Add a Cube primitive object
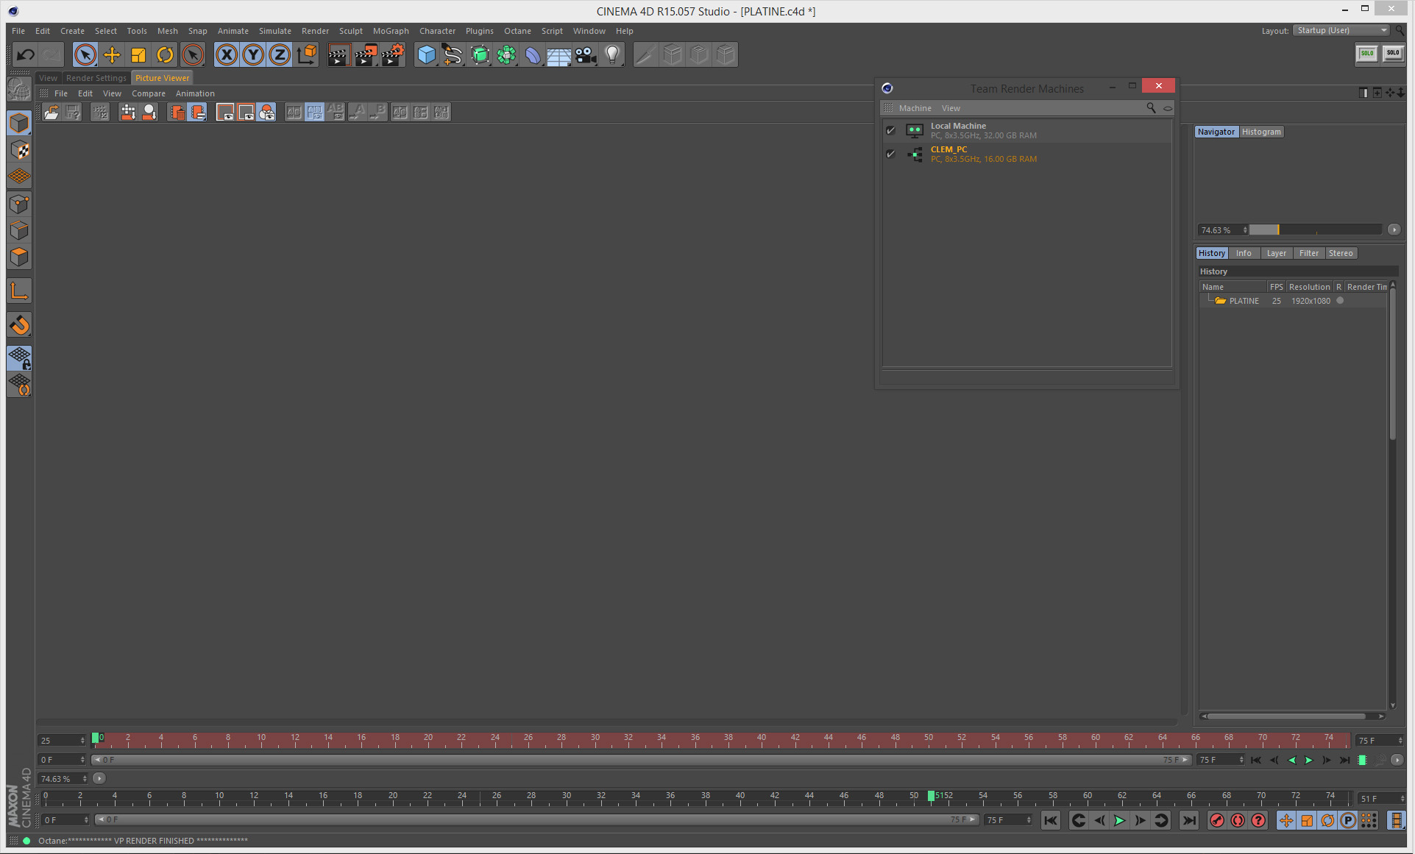The height and width of the screenshot is (854, 1415). pos(426,54)
